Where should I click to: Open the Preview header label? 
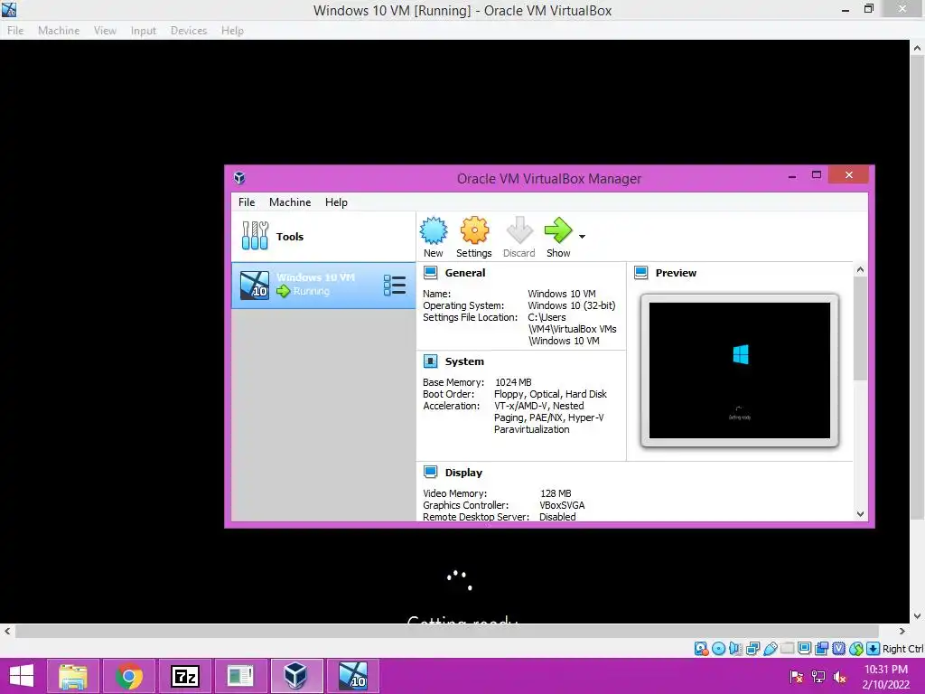676,273
